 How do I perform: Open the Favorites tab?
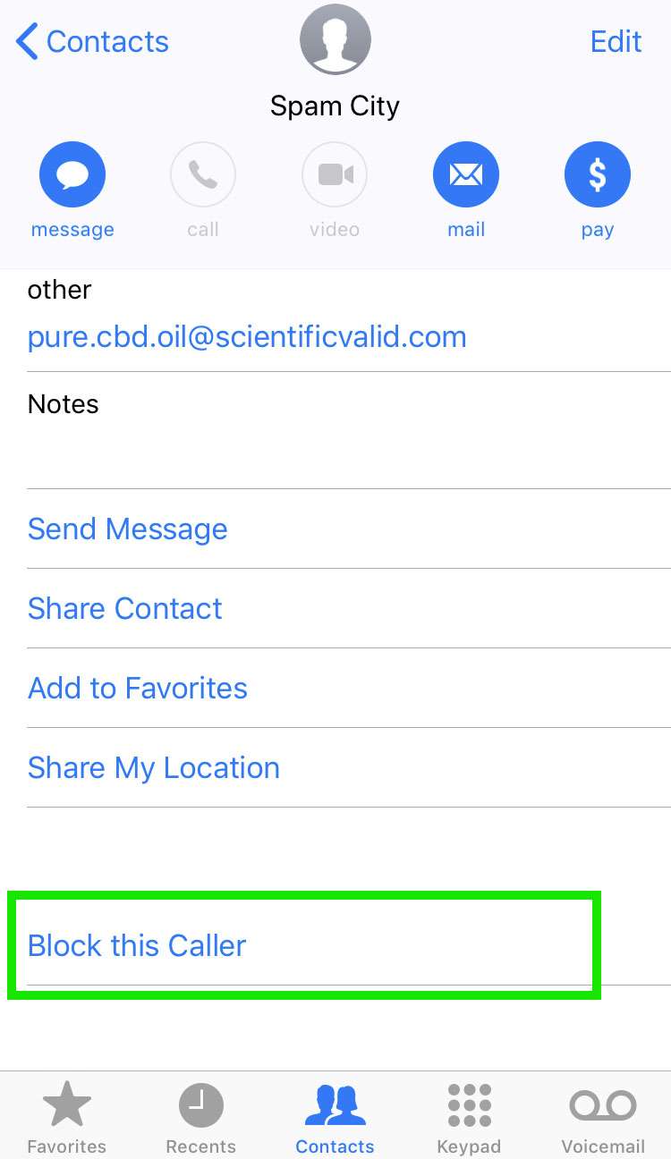[x=67, y=1117]
